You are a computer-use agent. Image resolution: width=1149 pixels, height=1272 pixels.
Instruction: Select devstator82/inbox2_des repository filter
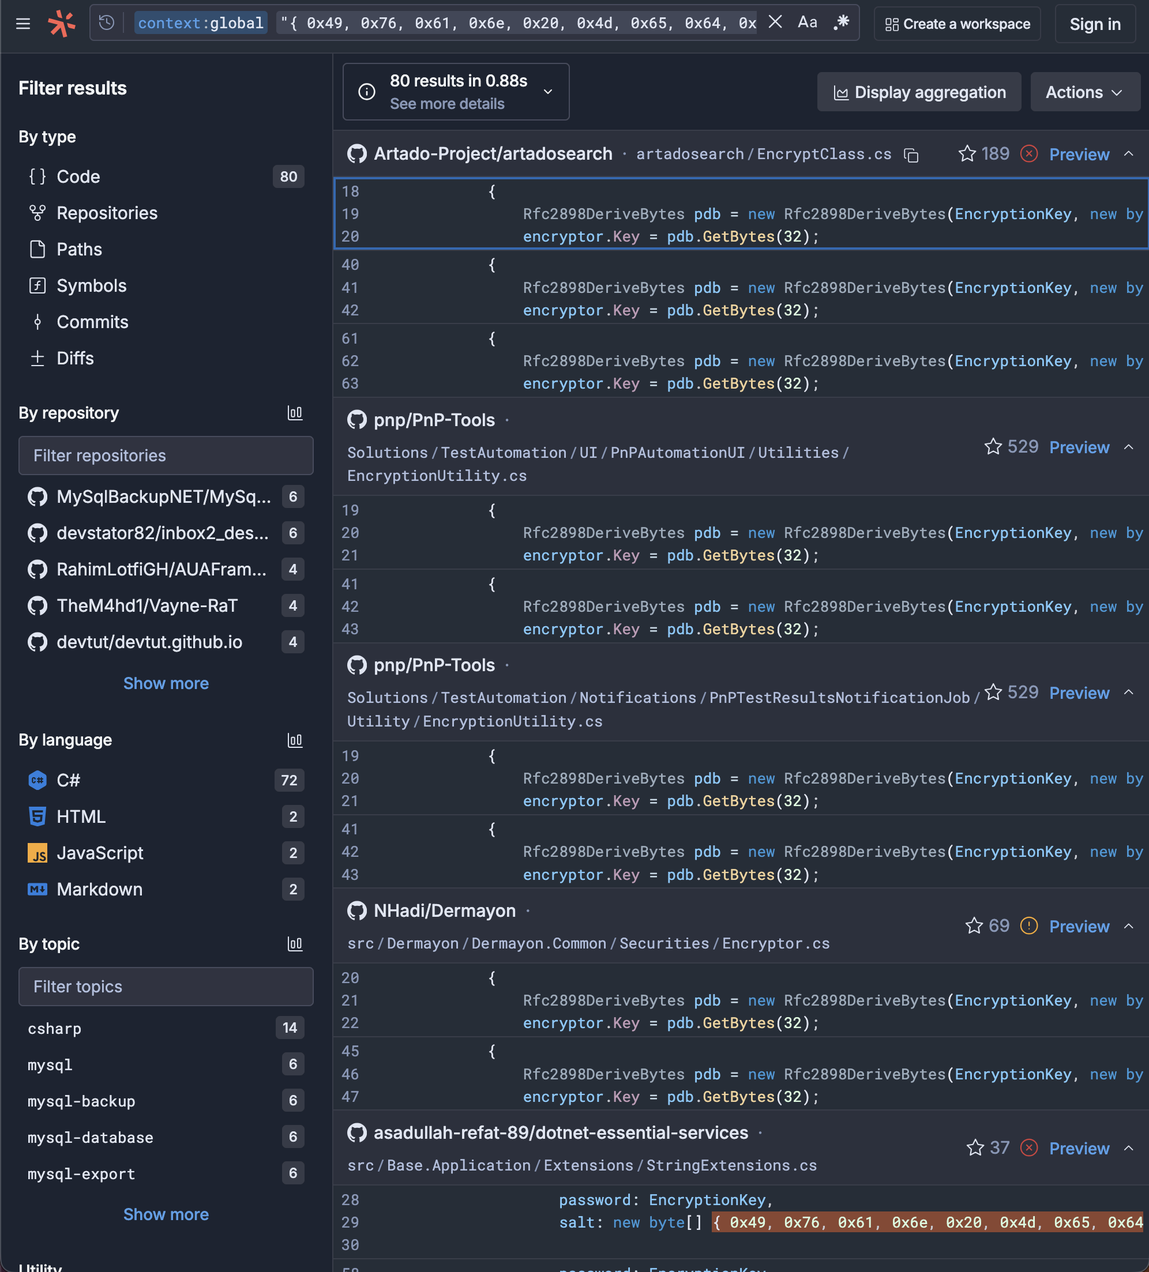[x=166, y=533]
